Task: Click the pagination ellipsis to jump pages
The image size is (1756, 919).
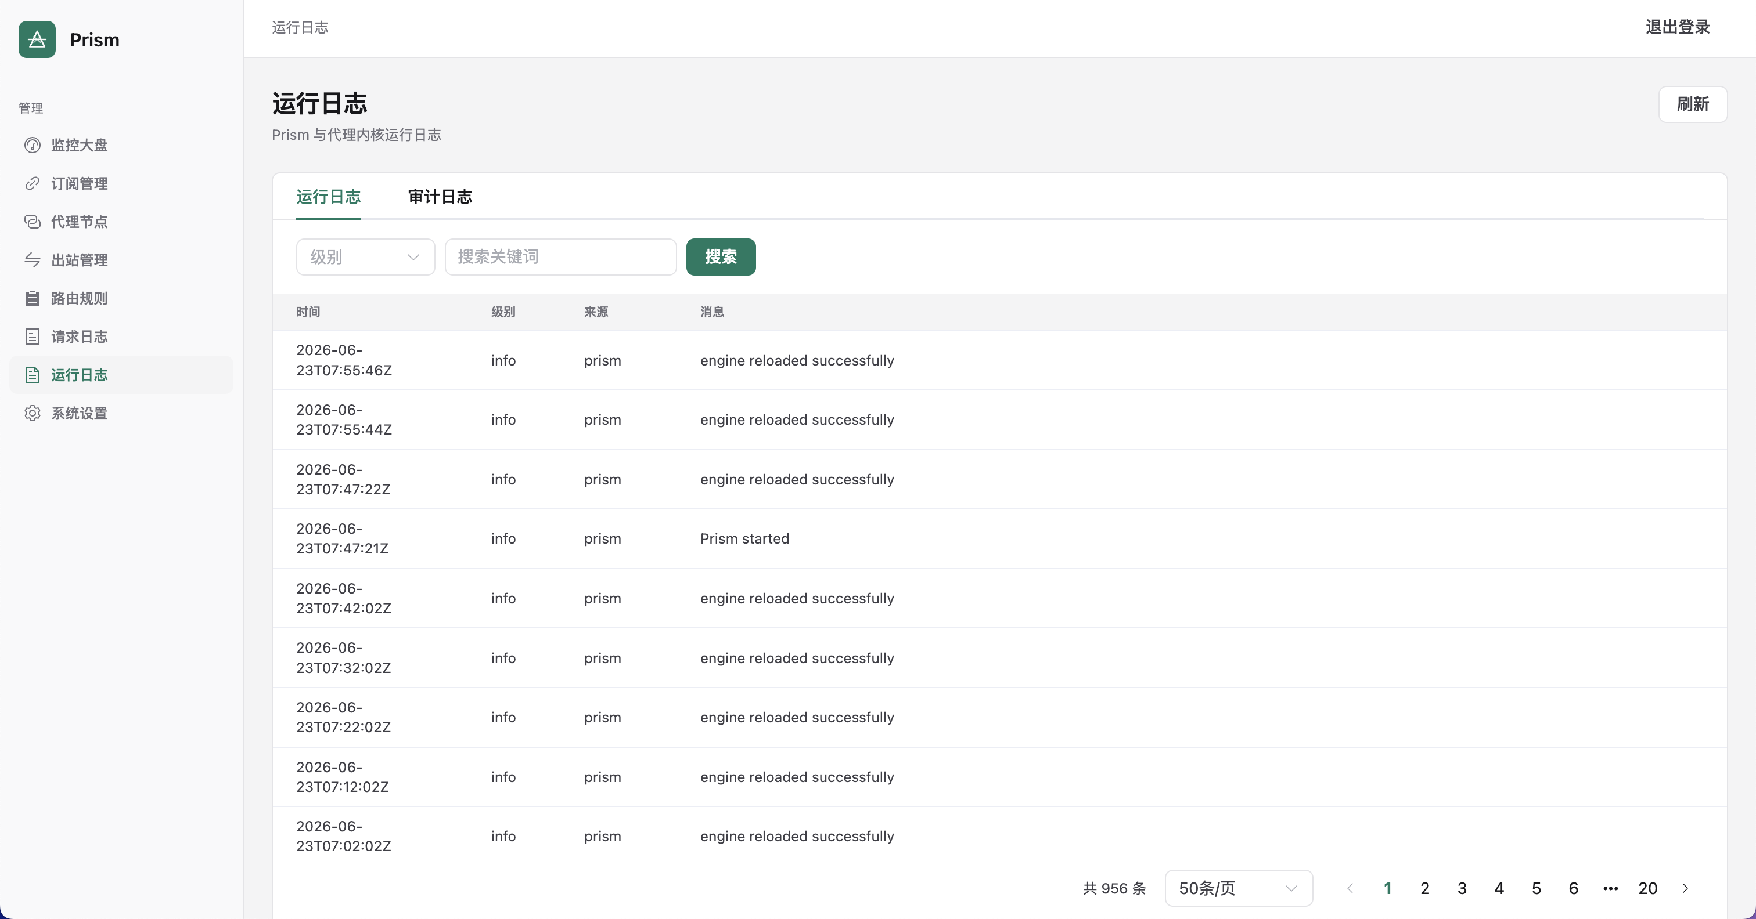Action: point(1611,888)
